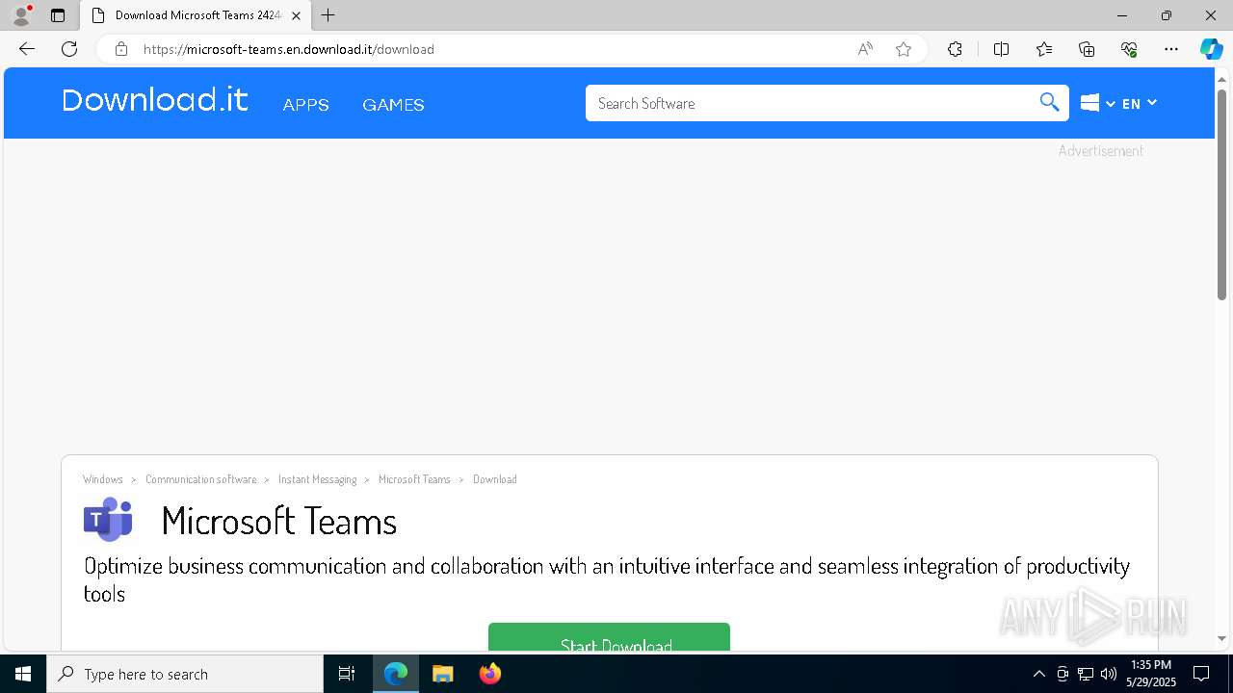This screenshot has height=693, width=1233.
Task: Select Microsoft Edge taskbar icon
Action: (x=396, y=674)
